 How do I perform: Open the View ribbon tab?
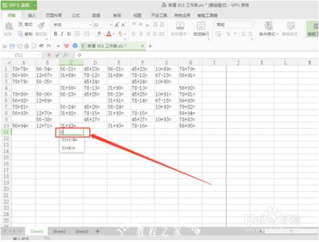click(137, 15)
